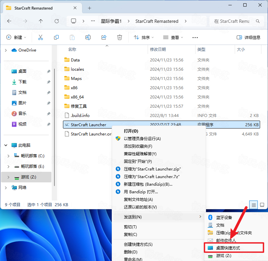Click the Paste clipboard icon

click(x=72, y=37)
